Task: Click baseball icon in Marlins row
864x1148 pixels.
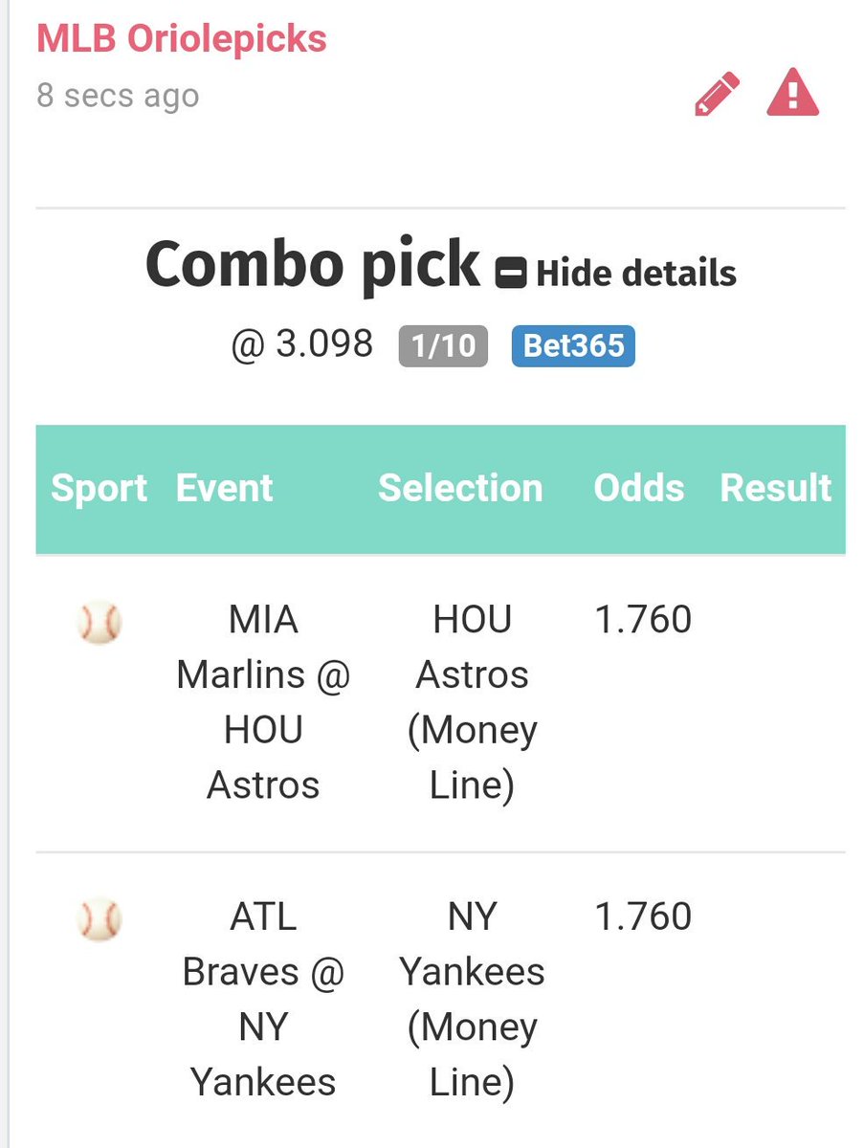Action: (99, 623)
